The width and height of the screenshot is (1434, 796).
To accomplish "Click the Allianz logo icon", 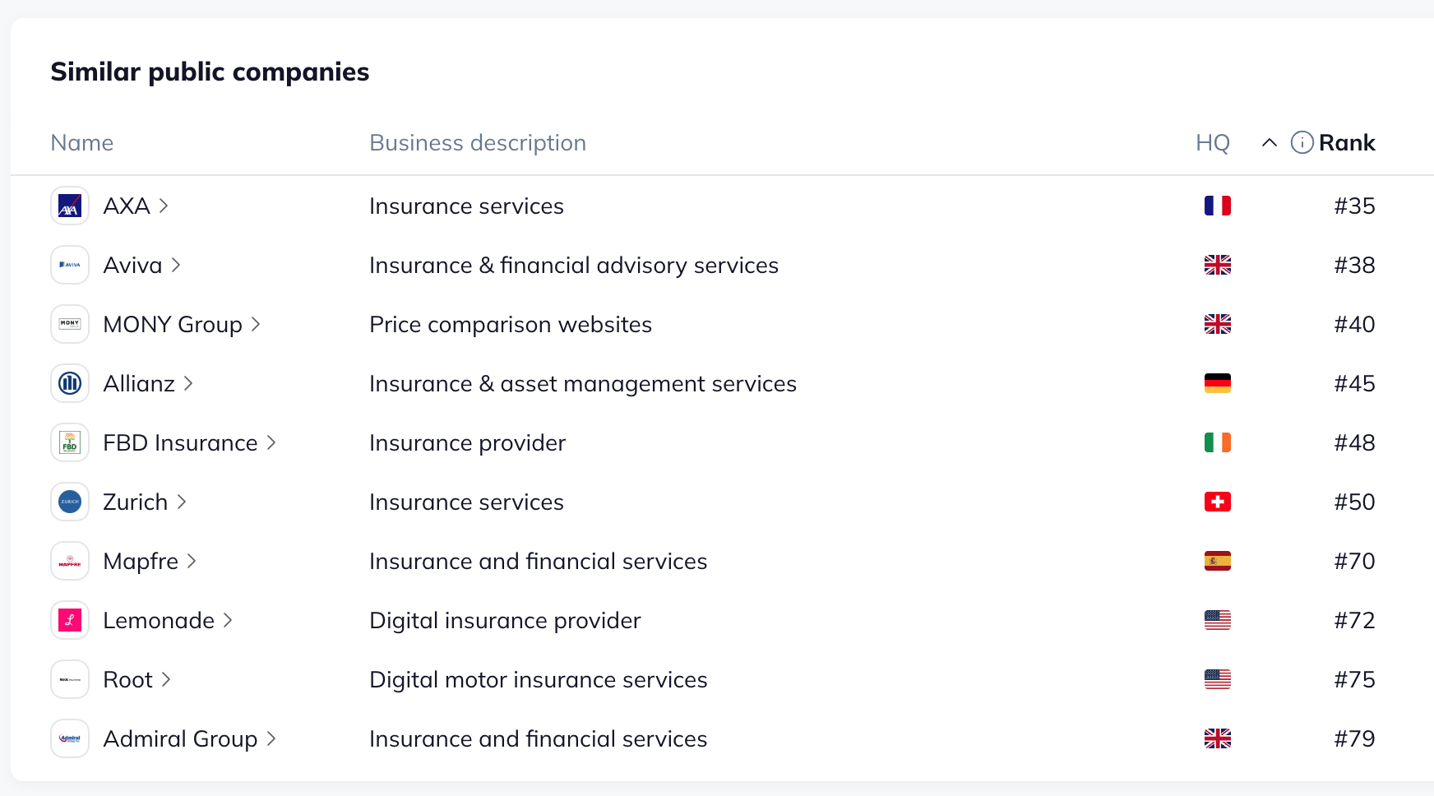I will point(70,383).
